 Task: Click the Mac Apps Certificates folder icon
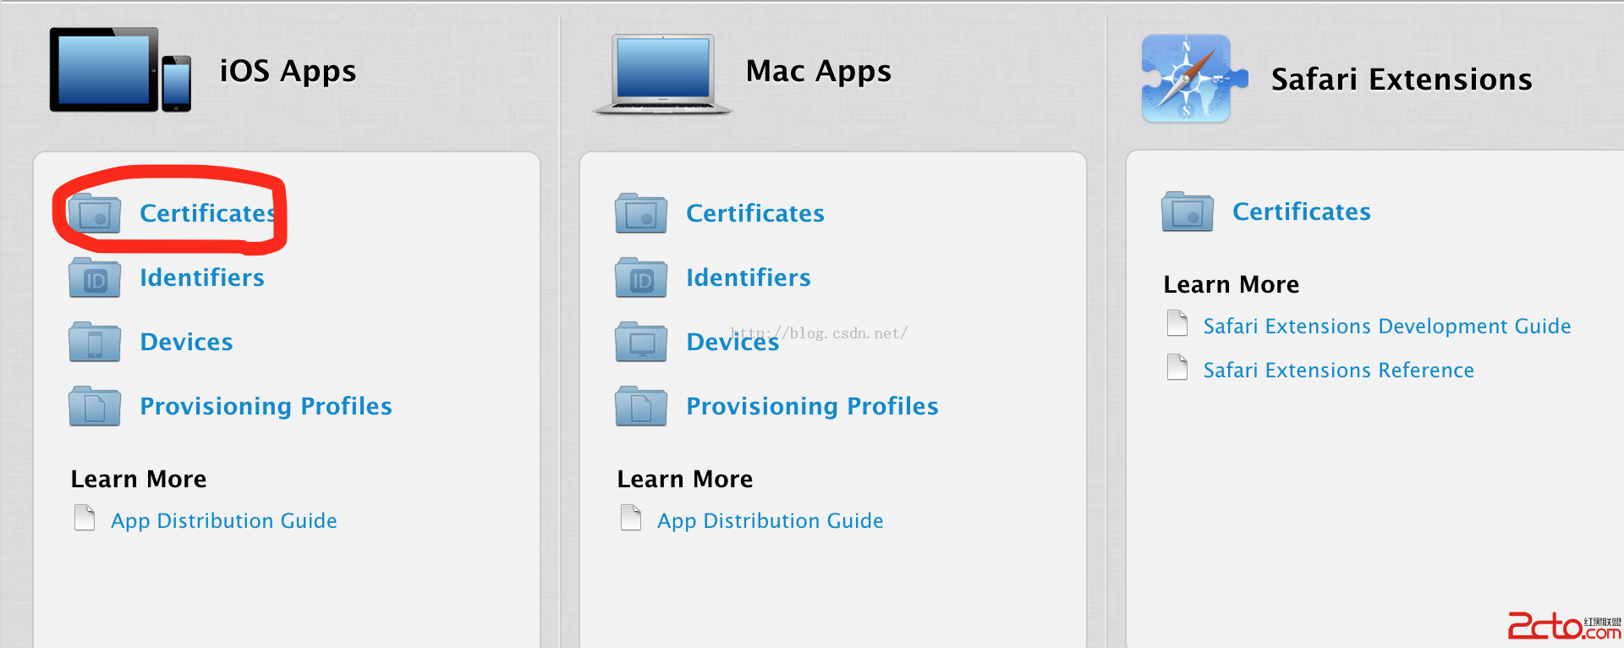(x=641, y=213)
